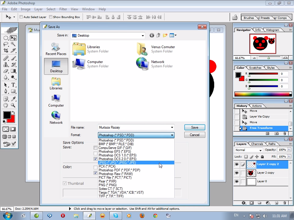The image size is (294, 220).
Task: Click the foreground color swatch in the toolbox
Action: tap(7, 115)
